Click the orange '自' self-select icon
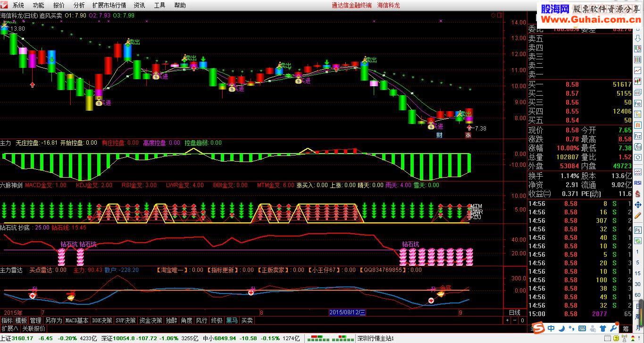Image resolution: width=644 pixels, height=343 pixels. tap(638, 125)
